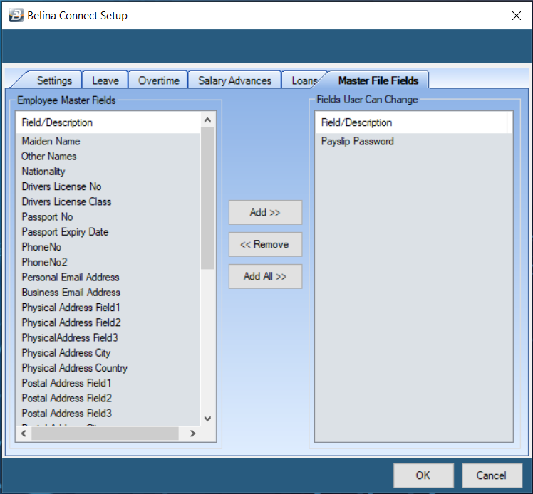Viewport: 533px width, 494px height.
Task: Select Physical Address Field1
Action: point(71,308)
